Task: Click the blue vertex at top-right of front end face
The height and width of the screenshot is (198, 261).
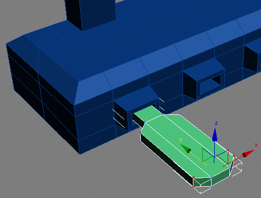Action: click(212, 178)
